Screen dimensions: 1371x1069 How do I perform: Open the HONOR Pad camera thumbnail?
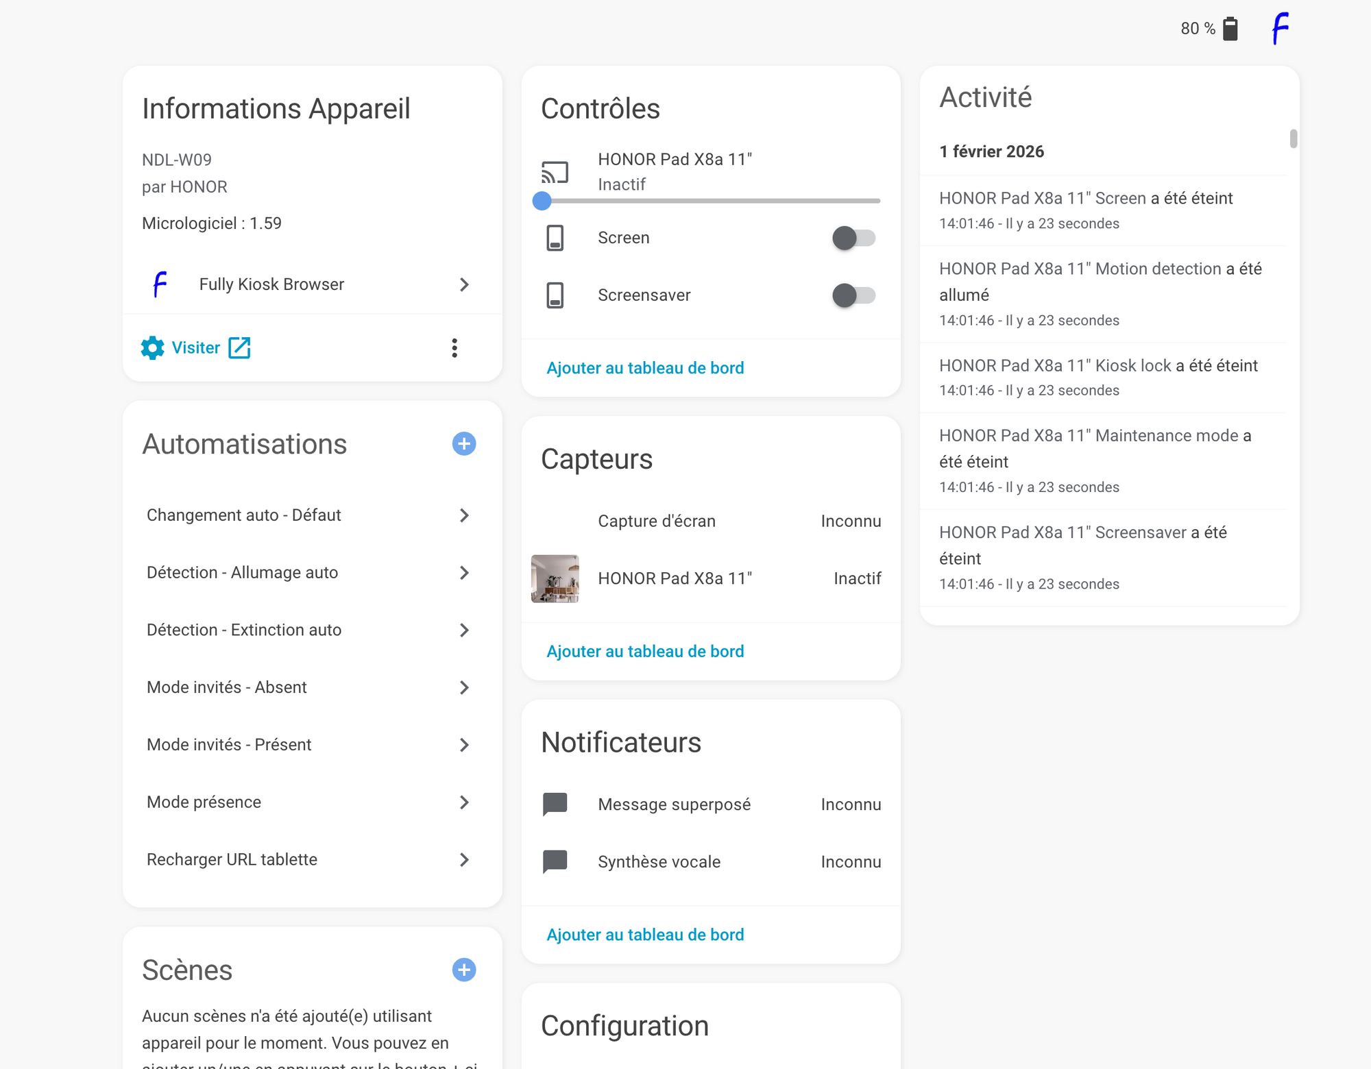tap(555, 578)
